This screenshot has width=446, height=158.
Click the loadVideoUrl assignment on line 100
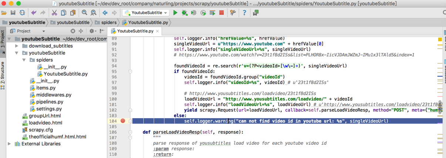pos(268,99)
